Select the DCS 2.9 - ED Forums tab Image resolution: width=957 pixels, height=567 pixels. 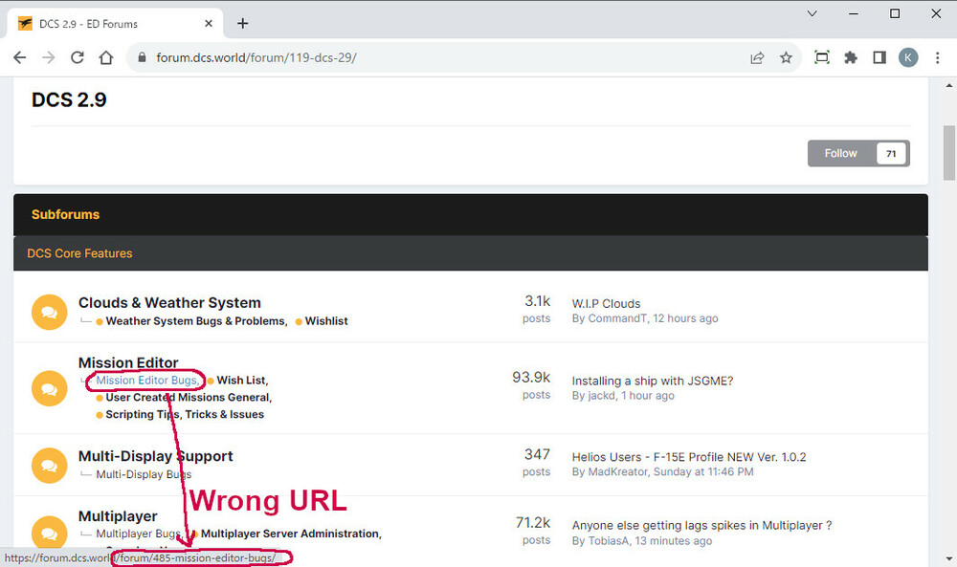pos(114,24)
